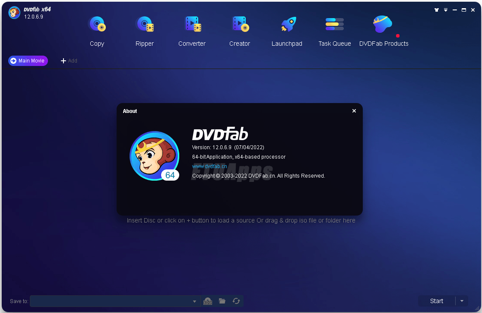Click the version 12.0.6.9 text in About
This screenshot has width=482, height=313.
pyautogui.click(x=228, y=147)
